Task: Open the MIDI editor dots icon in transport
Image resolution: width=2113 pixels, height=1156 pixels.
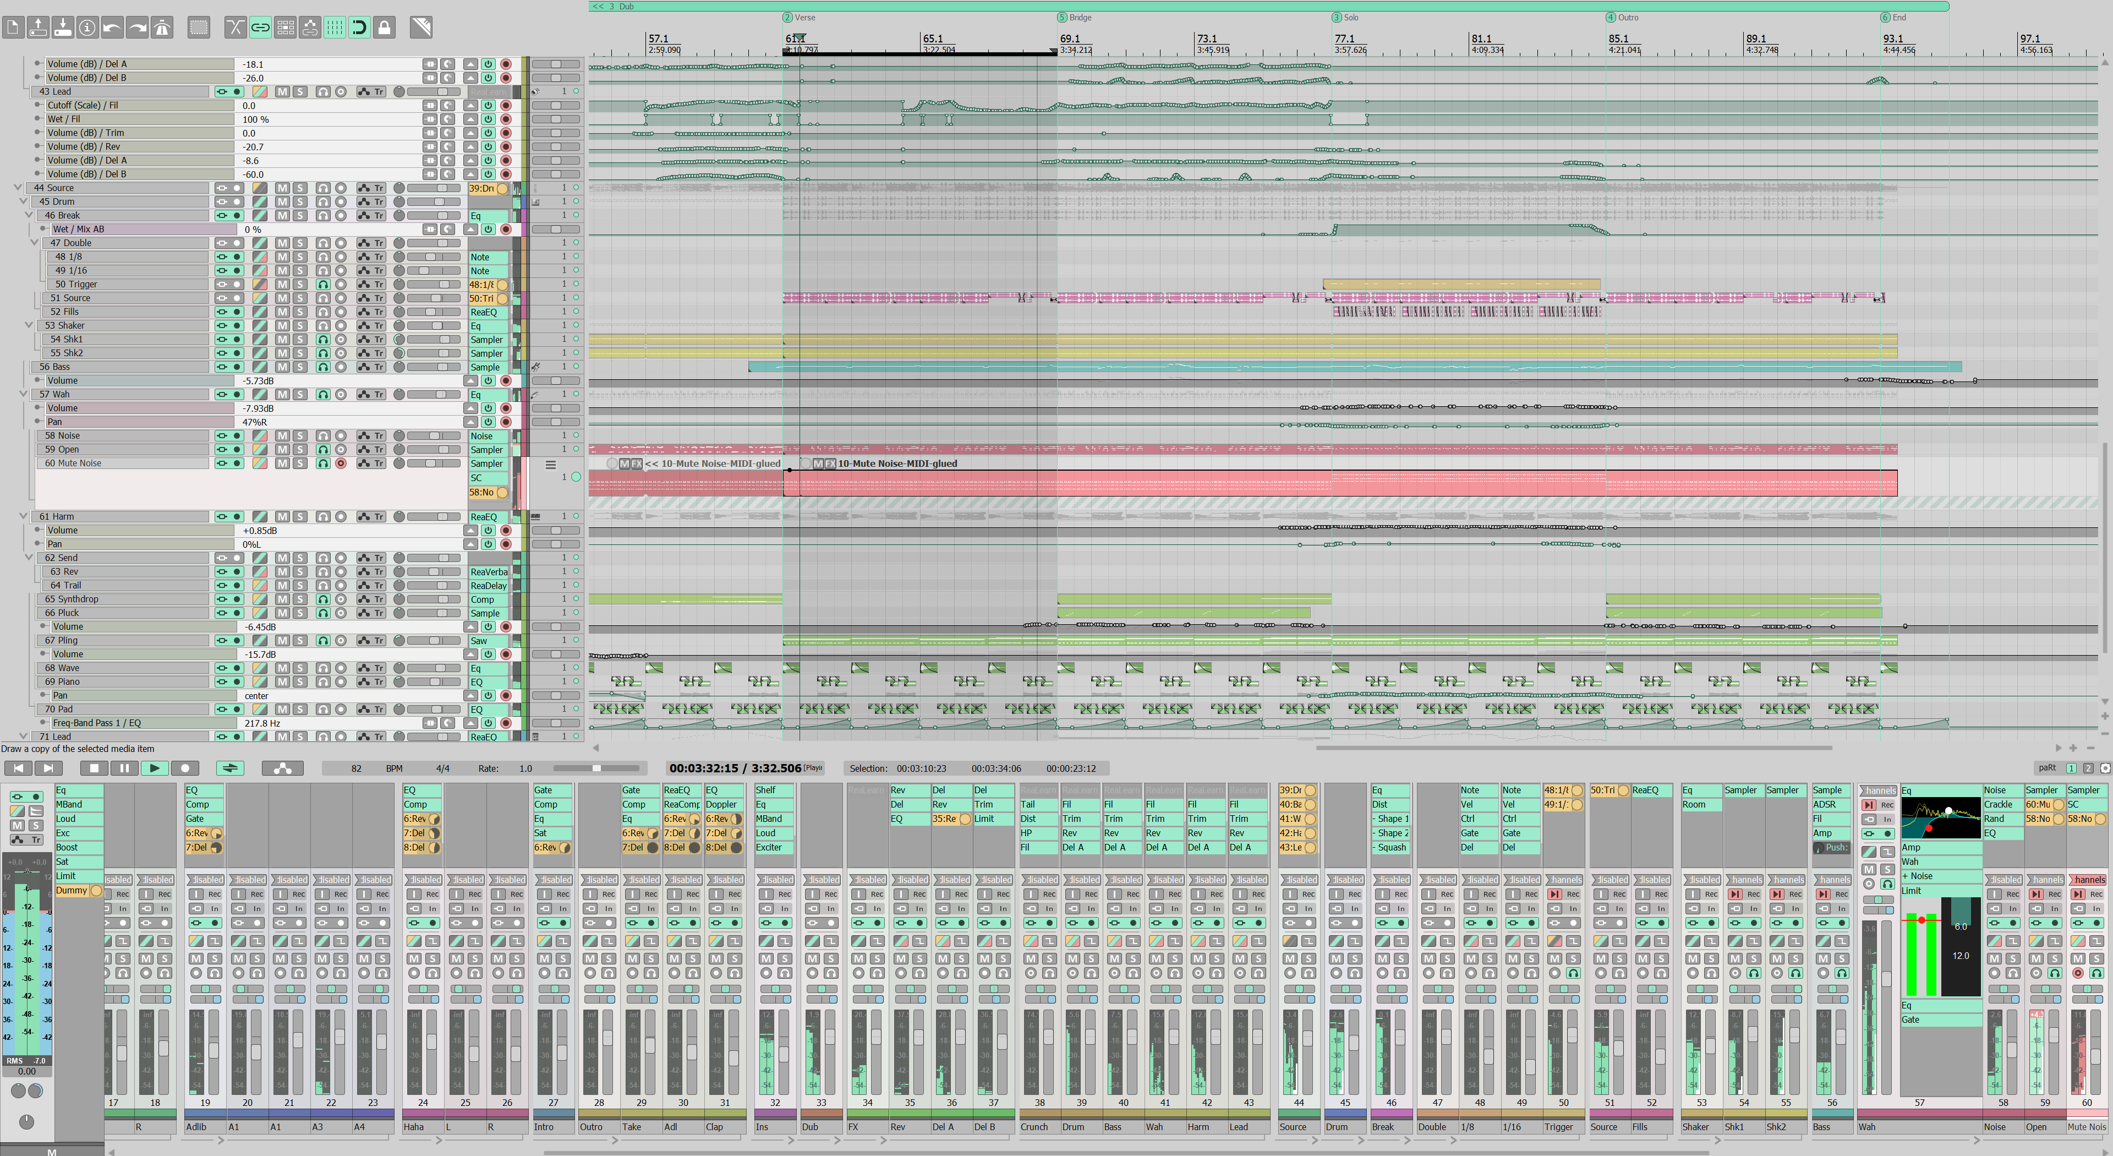Action: click(282, 769)
